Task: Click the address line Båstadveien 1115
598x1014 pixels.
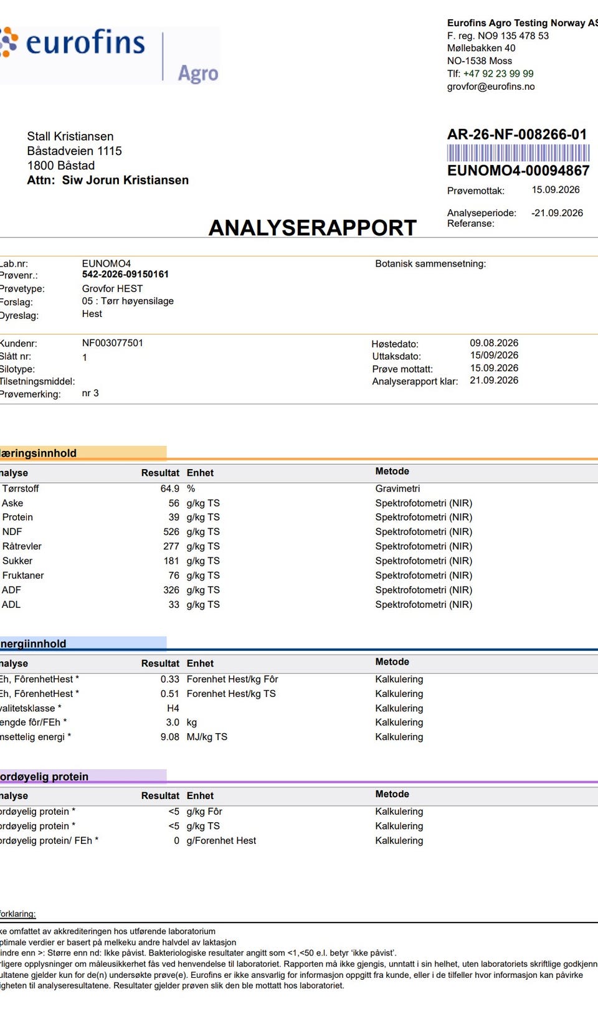Action: coord(75,151)
